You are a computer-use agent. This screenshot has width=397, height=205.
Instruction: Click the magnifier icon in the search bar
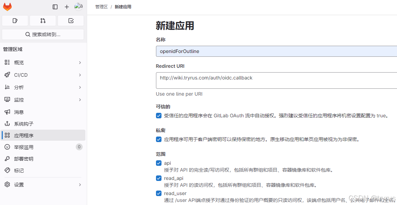[x=28, y=34]
